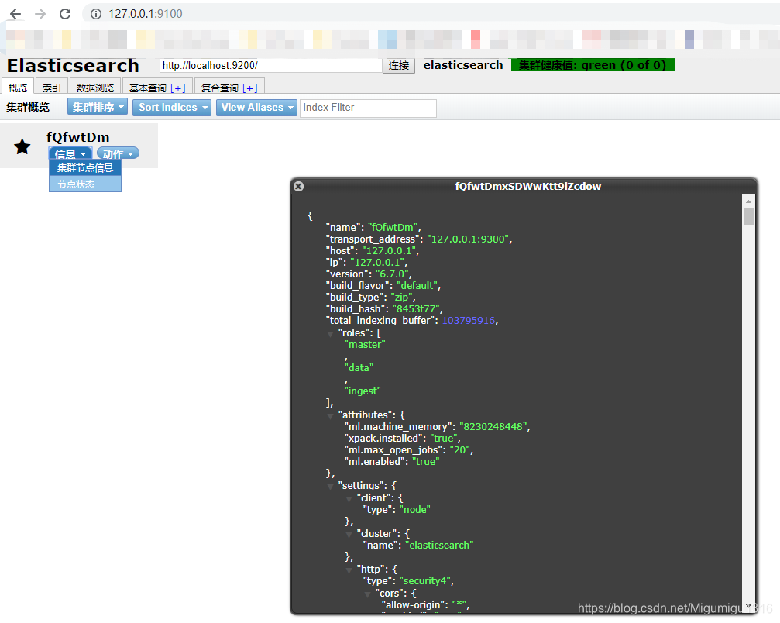Switch to the 数据浏览 tab
The width and height of the screenshot is (780, 623).
[x=95, y=88]
